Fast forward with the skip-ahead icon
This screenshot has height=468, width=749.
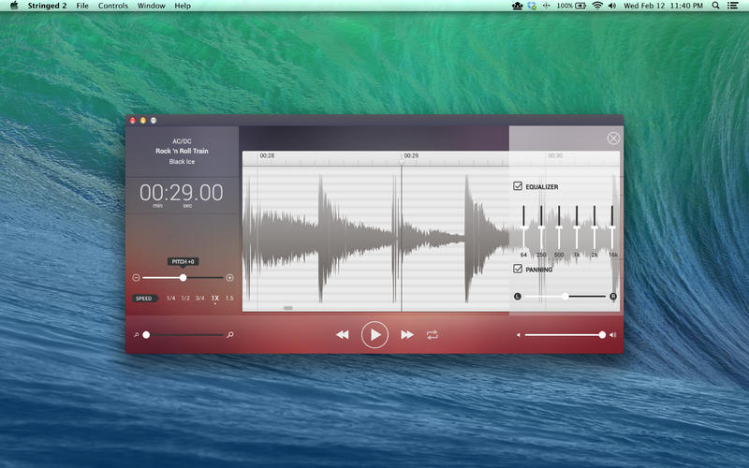pos(407,335)
